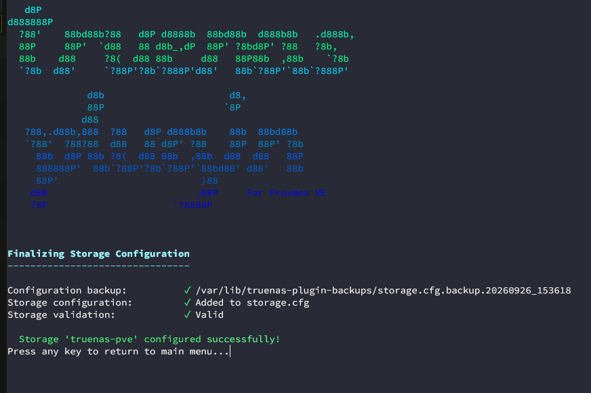
Task: Select the 'Storage configuration:' label
Action: [70, 303]
